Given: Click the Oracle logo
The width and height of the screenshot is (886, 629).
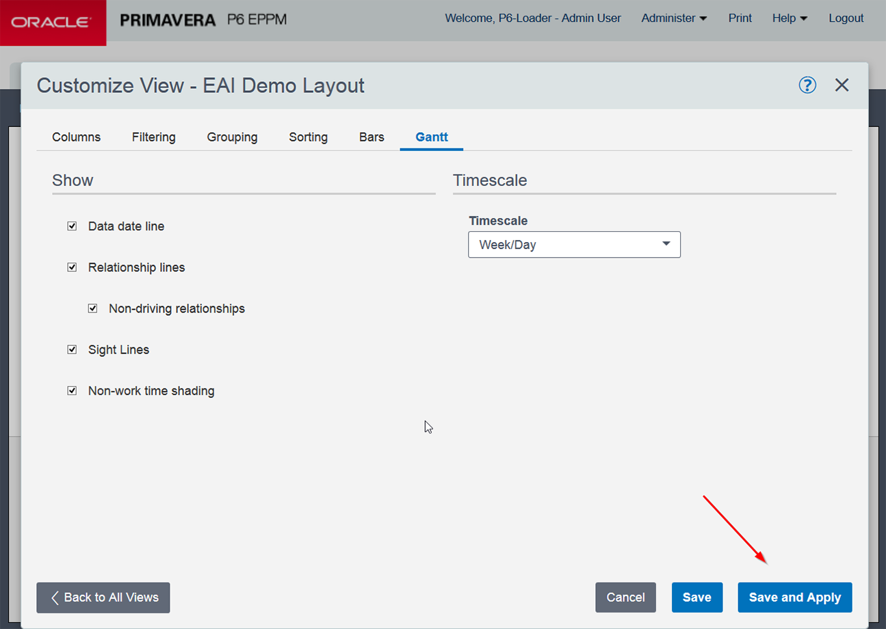Looking at the screenshot, I should pos(53,23).
